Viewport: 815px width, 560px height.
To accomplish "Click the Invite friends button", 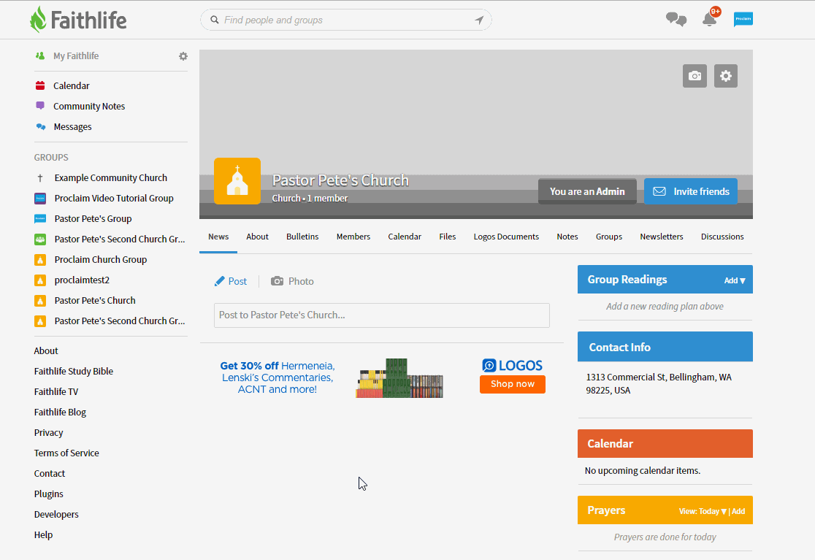I will coord(690,191).
